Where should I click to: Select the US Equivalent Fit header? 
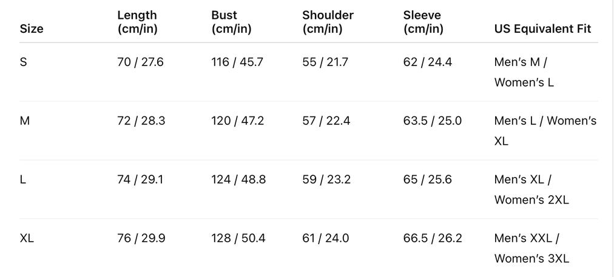coord(542,28)
